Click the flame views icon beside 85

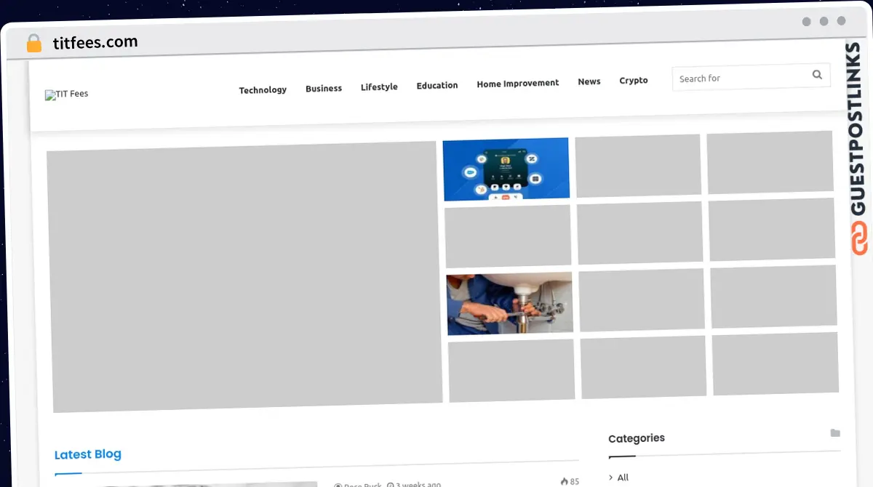(564, 481)
